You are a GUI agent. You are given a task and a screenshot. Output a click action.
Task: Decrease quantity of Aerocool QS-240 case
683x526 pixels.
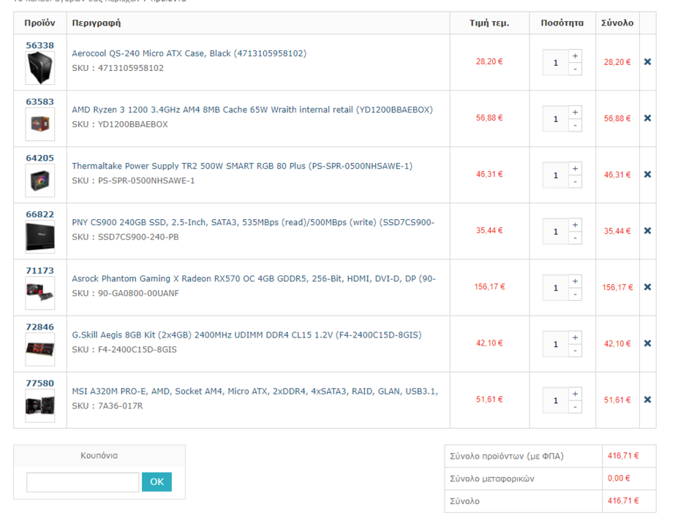575,69
